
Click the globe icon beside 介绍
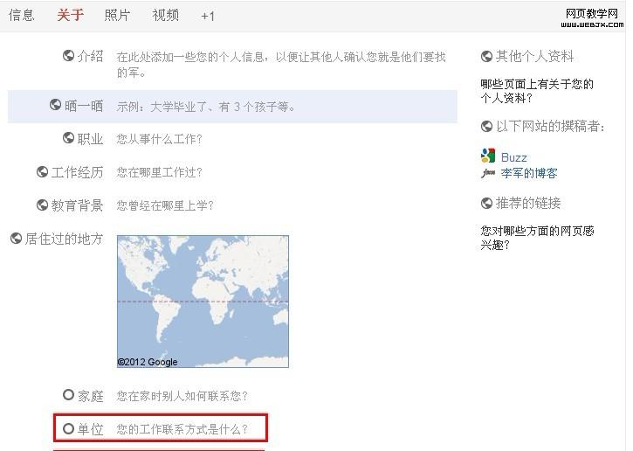[69, 56]
